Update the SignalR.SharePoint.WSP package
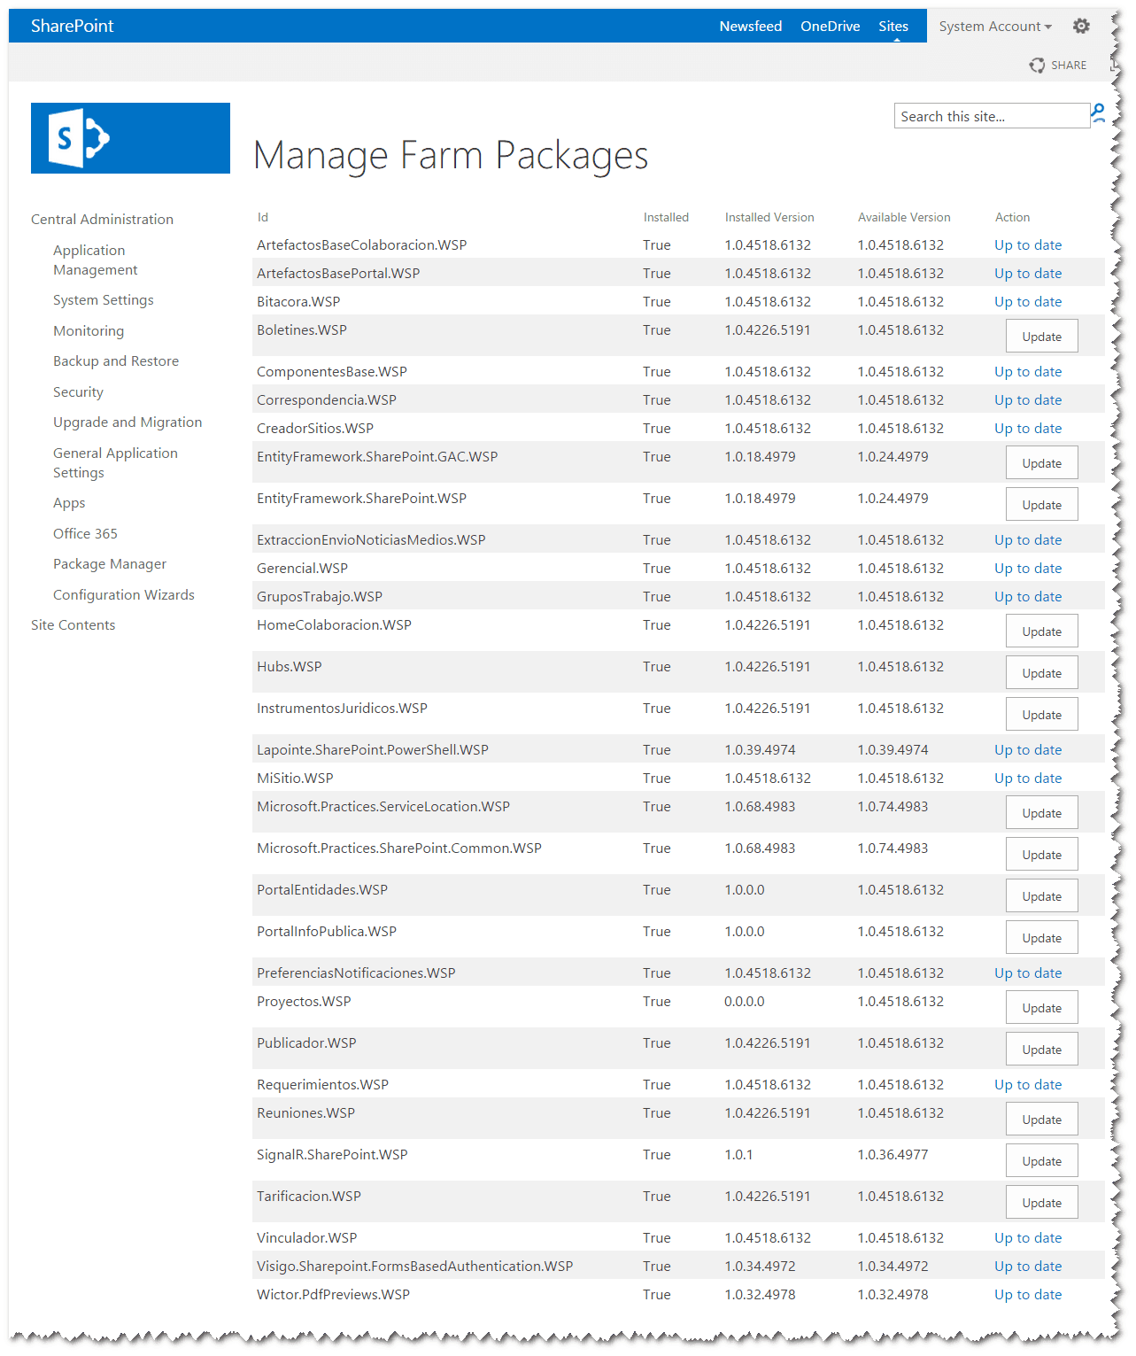 tap(1041, 1161)
